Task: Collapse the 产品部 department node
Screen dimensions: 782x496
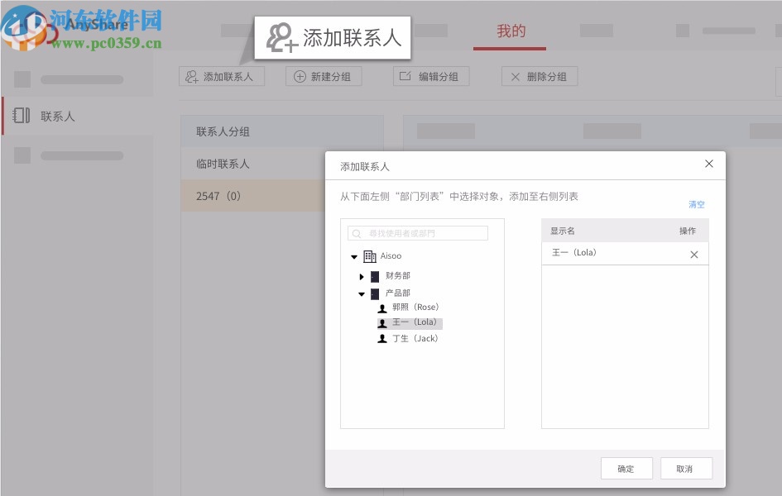Action: pyautogui.click(x=362, y=292)
